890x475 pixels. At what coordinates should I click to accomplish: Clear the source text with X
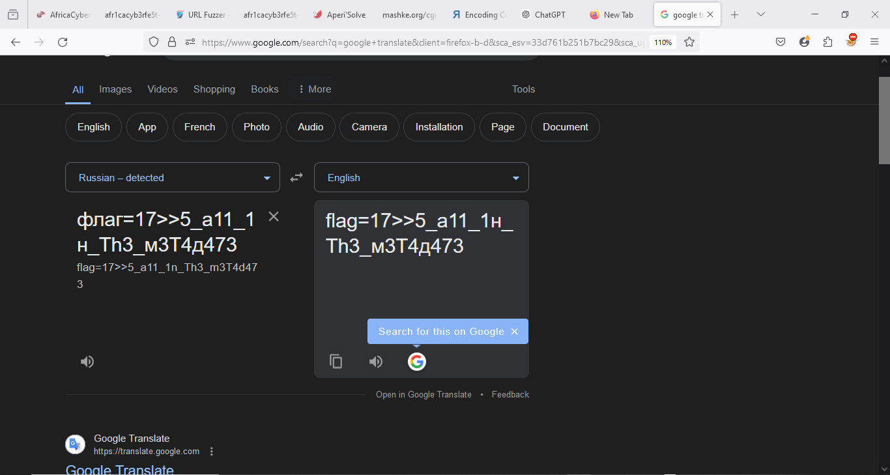(x=274, y=216)
